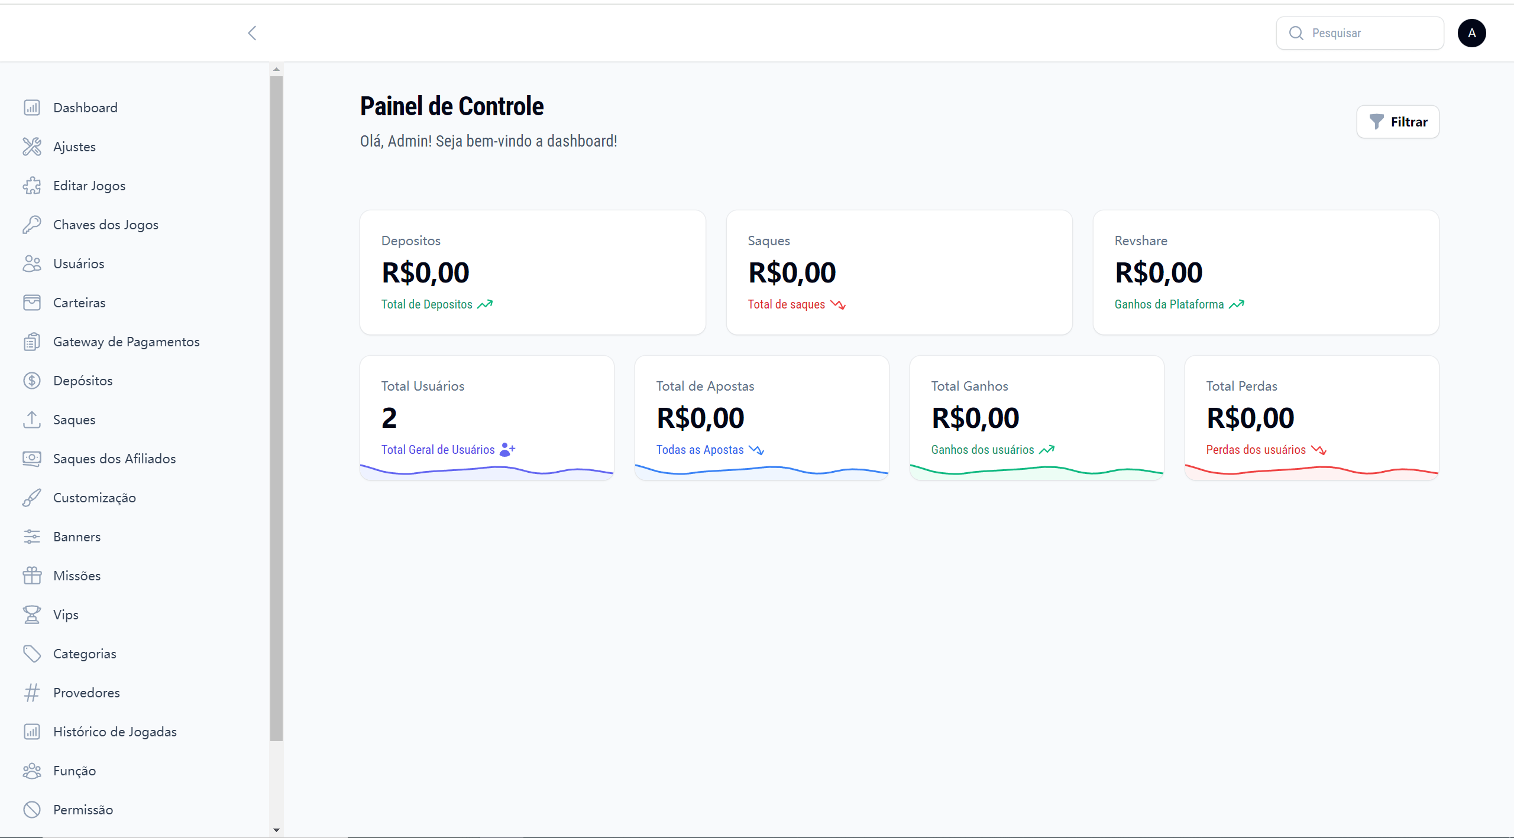Click the Ajustes wrench icon in sidebar
Viewport: 1514px width, 838px height.
(x=32, y=147)
